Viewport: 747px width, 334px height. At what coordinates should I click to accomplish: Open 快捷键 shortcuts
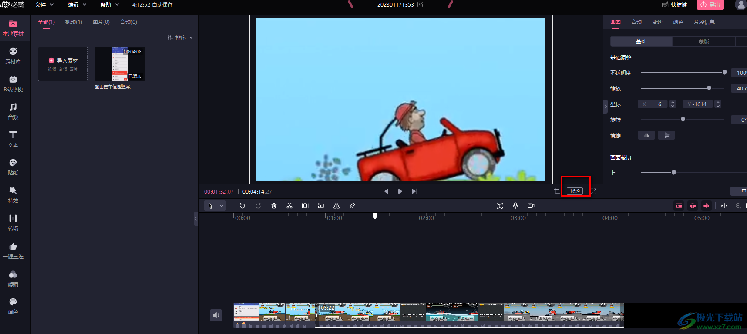pyautogui.click(x=674, y=4)
